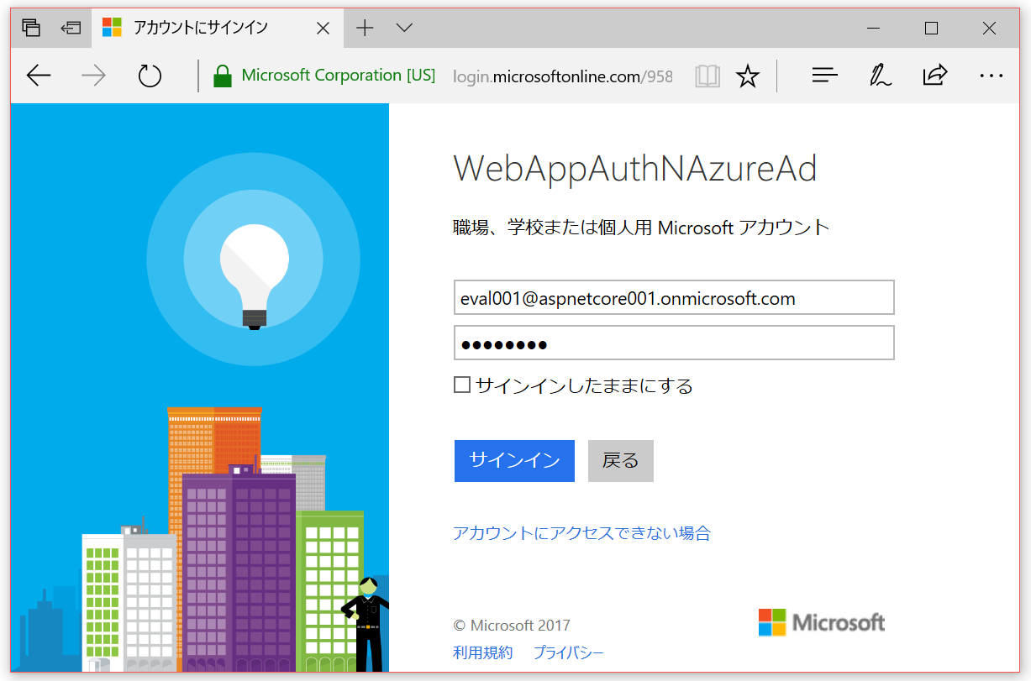Open the 利用規約 link

[x=482, y=652]
